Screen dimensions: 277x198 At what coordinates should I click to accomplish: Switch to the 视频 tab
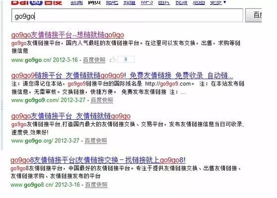[x=181, y=2]
